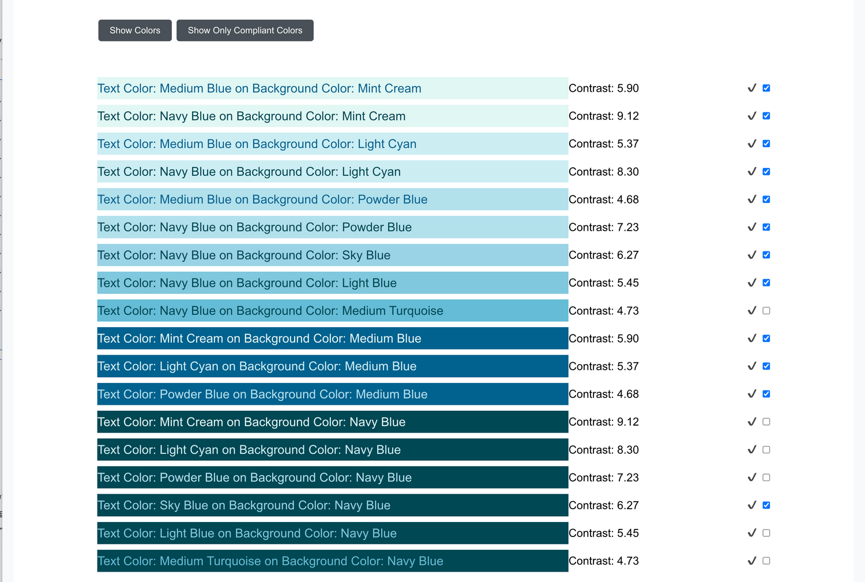Screen dimensions: 865x582
Task: Click Show Only Compliant Colors button
Action: [x=245, y=31]
